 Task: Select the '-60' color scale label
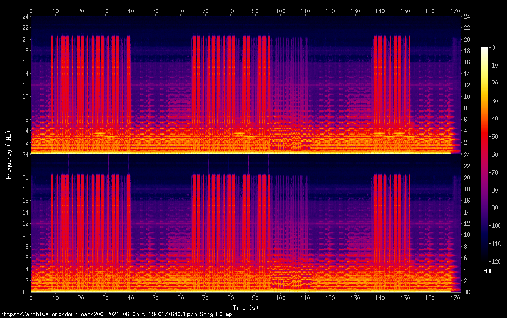[x=494, y=154]
